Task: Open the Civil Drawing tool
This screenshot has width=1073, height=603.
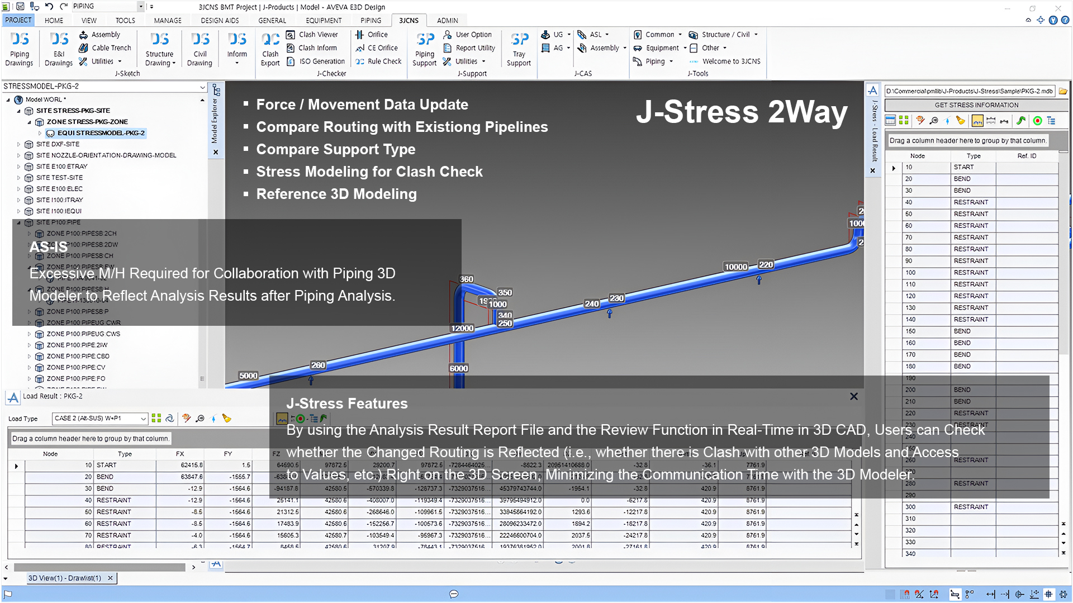Action: coord(200,49)
